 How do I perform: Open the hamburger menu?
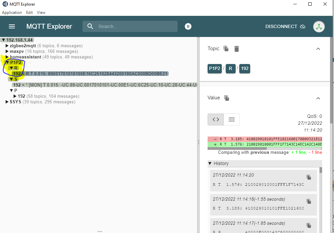(x=12, y=26)
